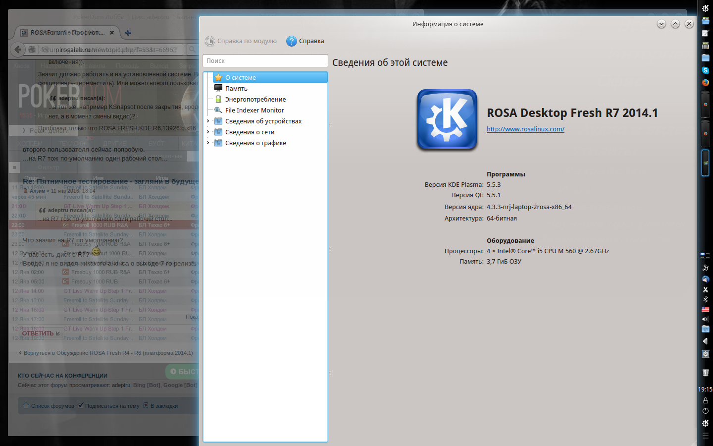Click the memory value '3,7 ГиБ ОЗУ'
The height and width of the screenshot is (446, 713).
point(504,262)
